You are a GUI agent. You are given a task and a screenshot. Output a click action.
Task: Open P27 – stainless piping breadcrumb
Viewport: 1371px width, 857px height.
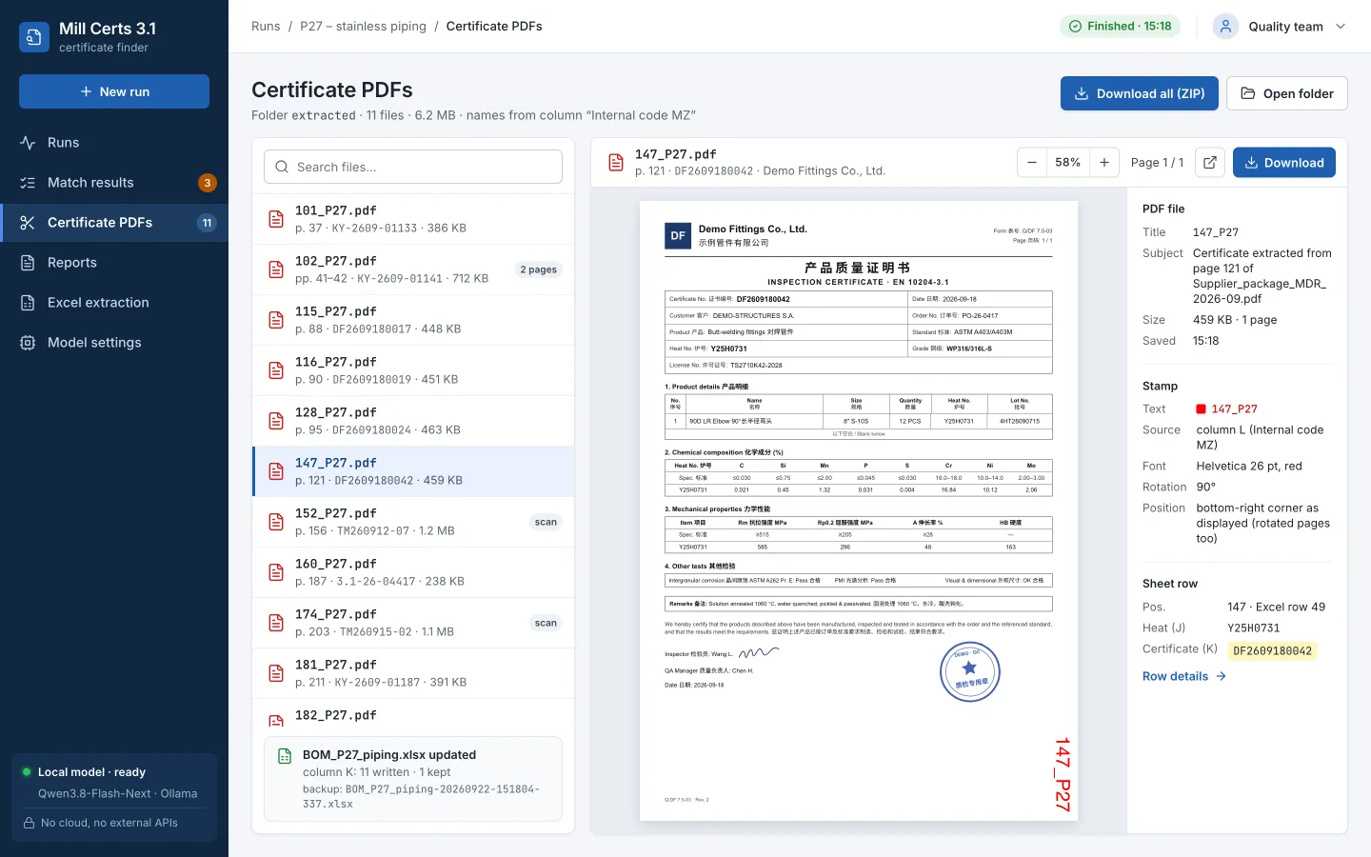click(x=363, y=27)
